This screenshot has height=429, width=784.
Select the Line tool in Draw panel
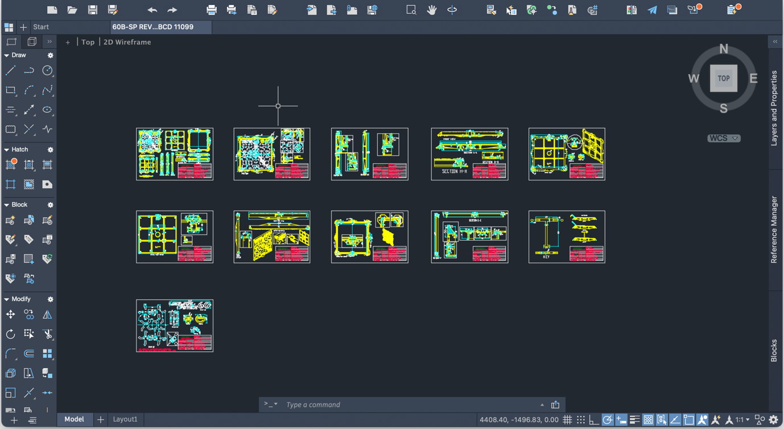pyautogui.click(x=10, y=71)
